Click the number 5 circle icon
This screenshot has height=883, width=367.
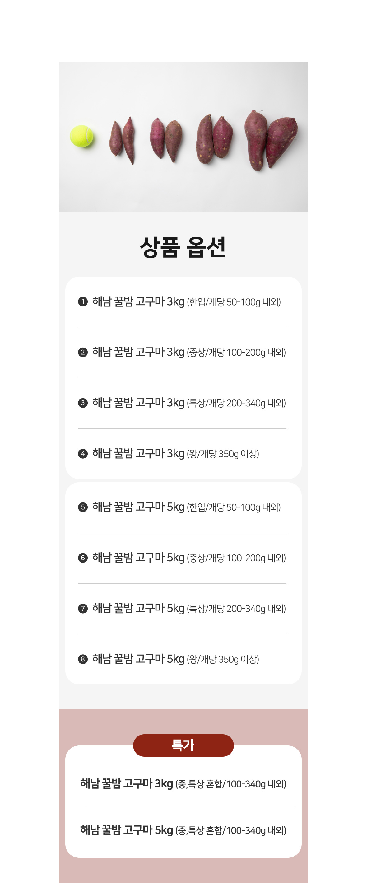point(83,507)
